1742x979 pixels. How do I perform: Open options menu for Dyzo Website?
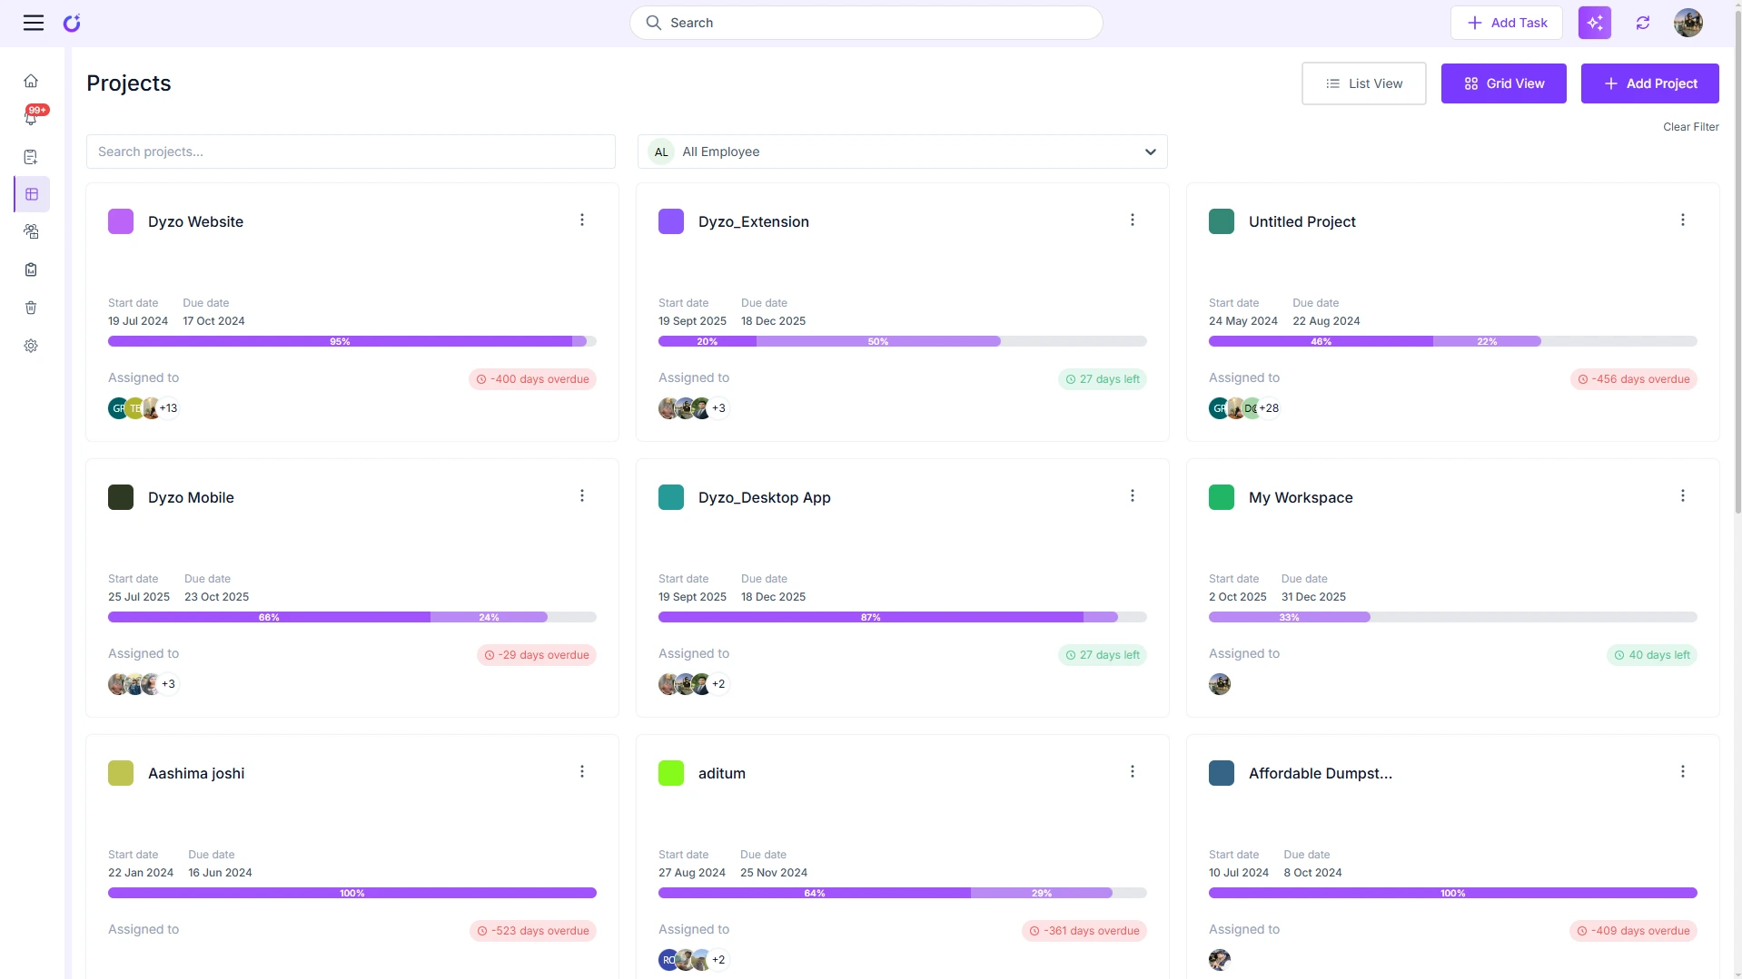[x=582, y=220]
